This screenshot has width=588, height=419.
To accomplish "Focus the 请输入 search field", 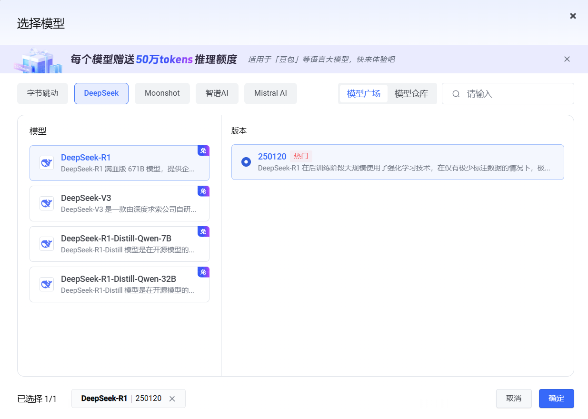I will coord(508,94).
